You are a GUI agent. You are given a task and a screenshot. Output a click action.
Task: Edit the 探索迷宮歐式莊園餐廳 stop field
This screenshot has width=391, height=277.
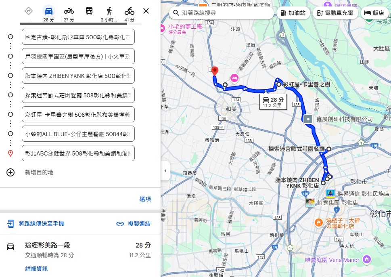[x=78, y=95]
